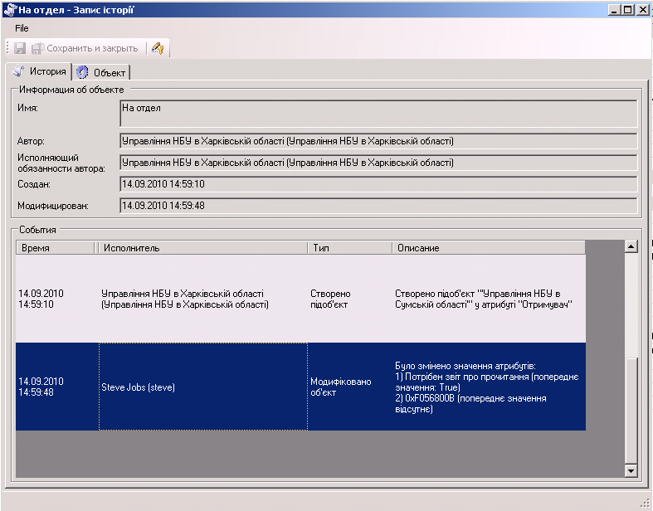
Task: Click the window resize grip corner
Action: (x=645, y=503)
